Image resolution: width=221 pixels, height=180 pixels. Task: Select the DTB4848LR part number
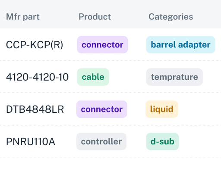[35, 109]
